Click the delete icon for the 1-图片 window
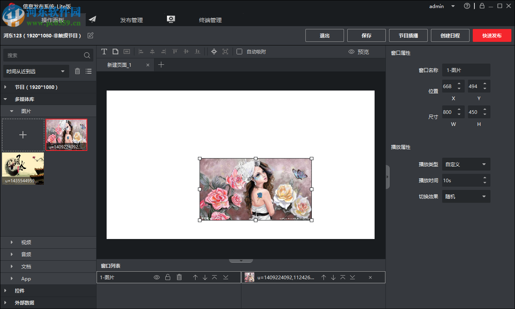This screenshot has height=309, width=515. point(179,277)
